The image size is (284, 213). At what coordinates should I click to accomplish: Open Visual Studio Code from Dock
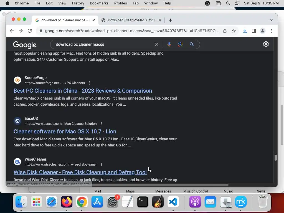point(173,202)
